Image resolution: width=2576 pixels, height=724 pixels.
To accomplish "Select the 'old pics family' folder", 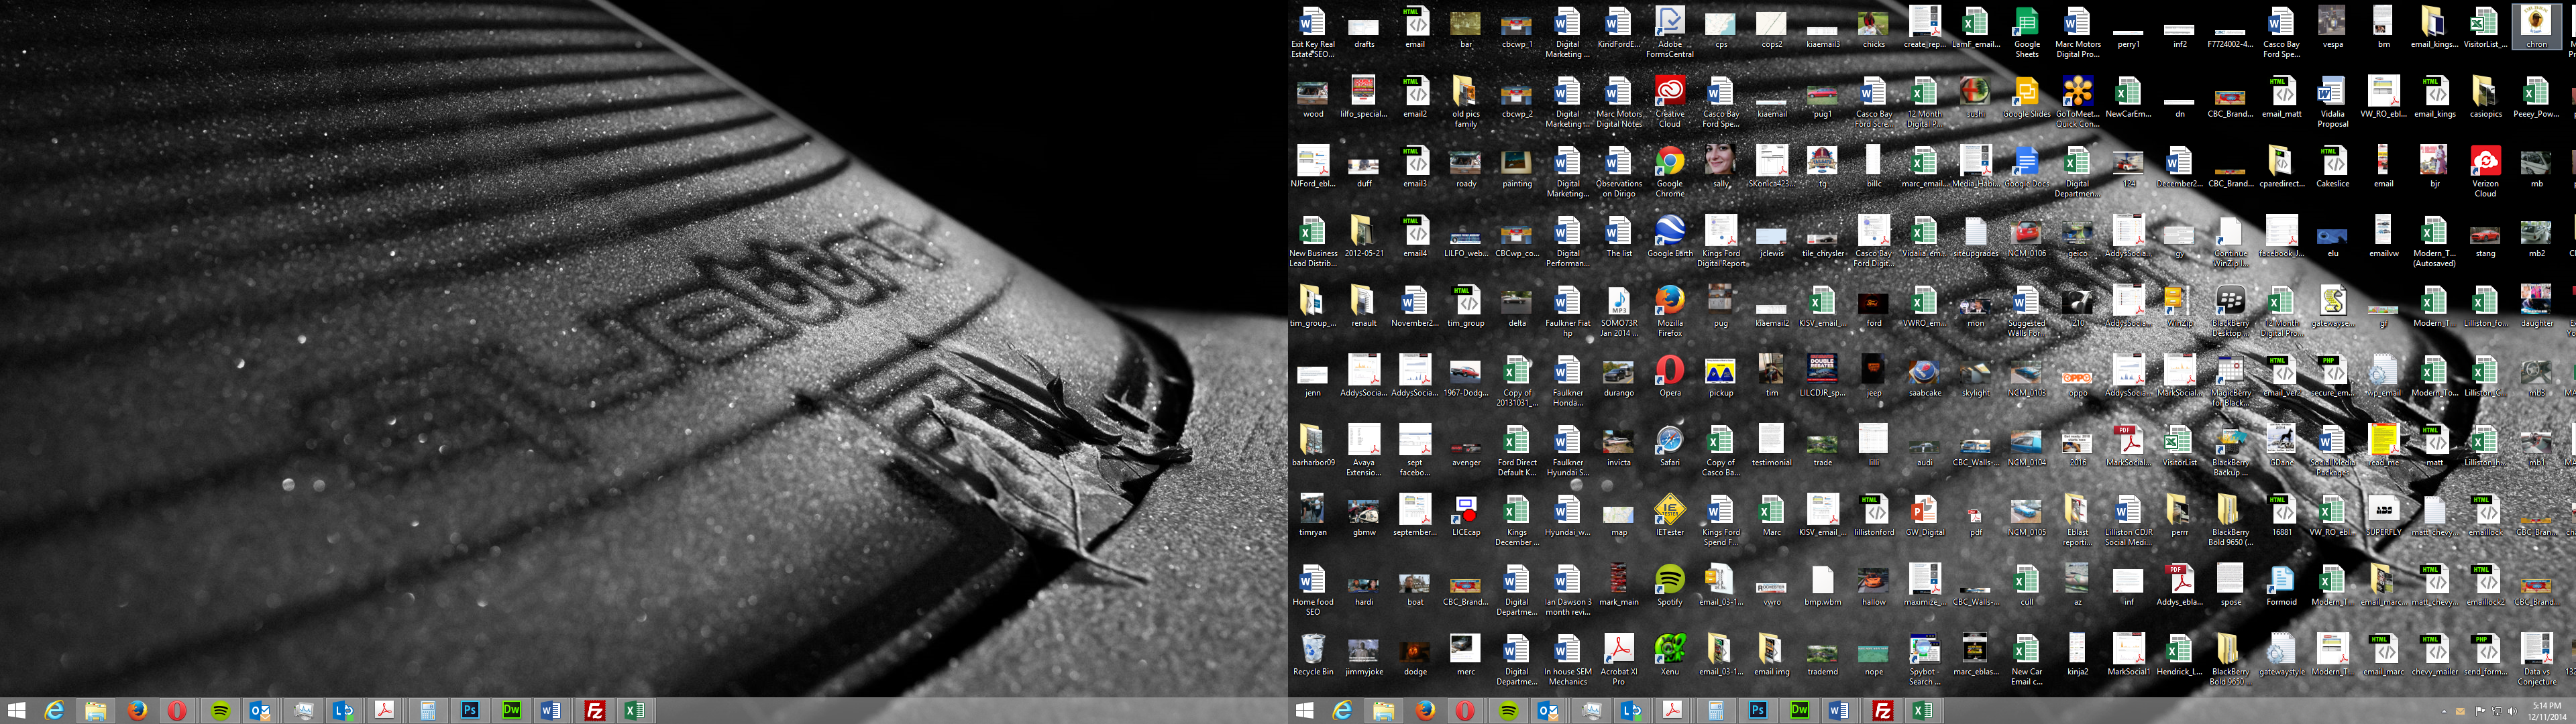I will pyautogui.click(x=1465, y=102).
